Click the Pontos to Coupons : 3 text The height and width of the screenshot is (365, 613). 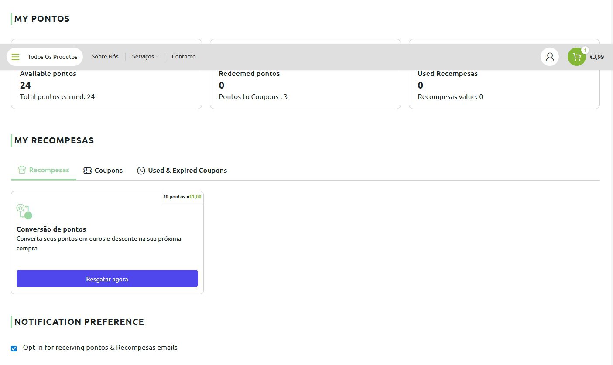(253, 97)
